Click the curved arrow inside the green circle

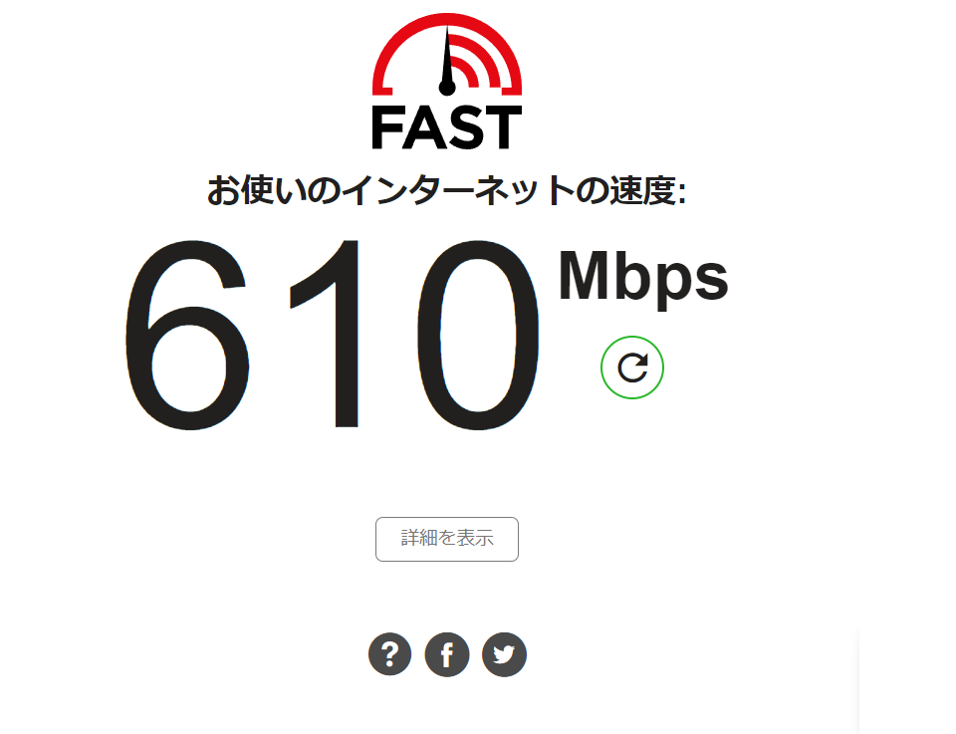pyautogui.click(x=632, y=367)
